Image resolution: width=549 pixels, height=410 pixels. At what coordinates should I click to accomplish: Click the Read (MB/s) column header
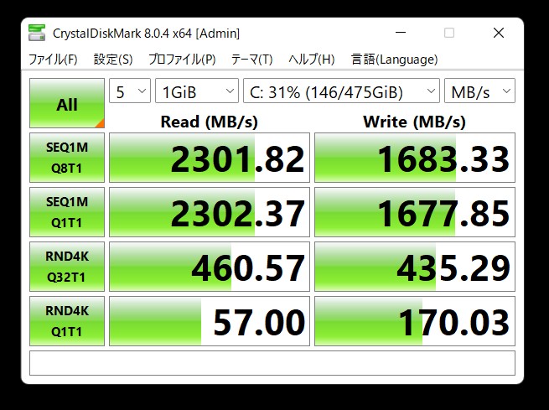point(209,122)
